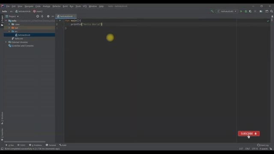Open the Run menu in menu bar
The image size is (274, 154).
[71, 6]
